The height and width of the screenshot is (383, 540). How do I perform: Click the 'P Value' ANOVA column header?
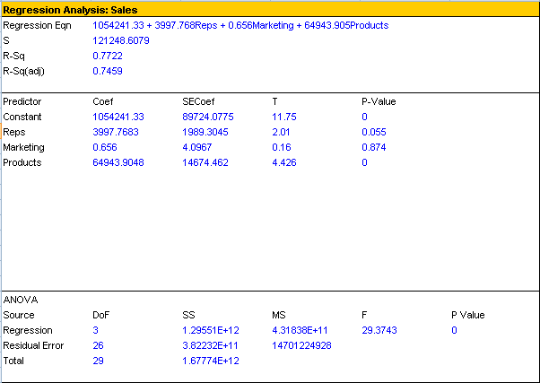tap(468, 315)
